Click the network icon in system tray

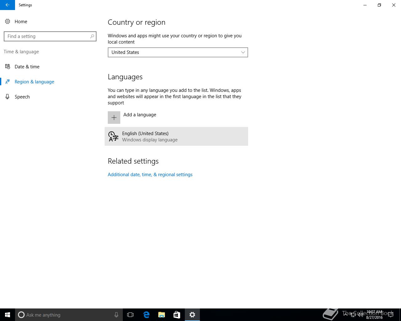click(x=353, y=315)
